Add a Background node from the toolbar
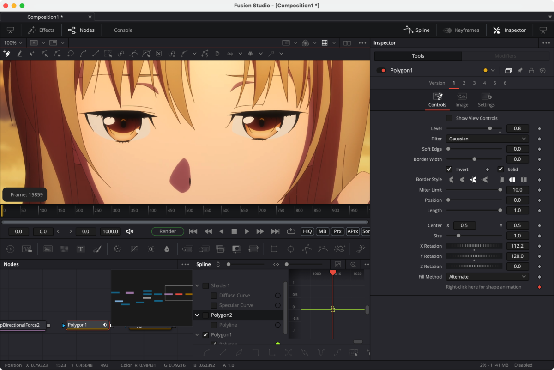This screenshot has width=554, height=370. [48, 249]
